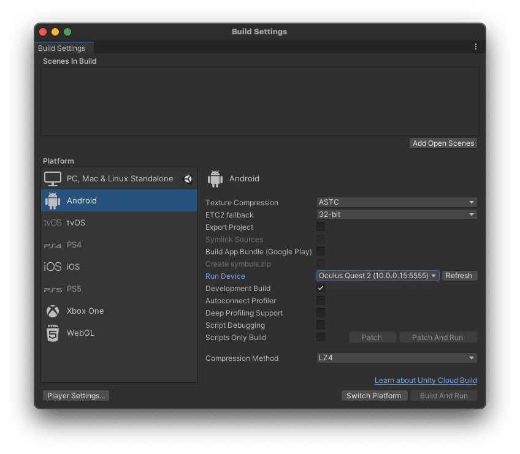Select the PS4 platform row
Image resolution: width=520 pixels, height=454 pixels.
pos(119,245)
